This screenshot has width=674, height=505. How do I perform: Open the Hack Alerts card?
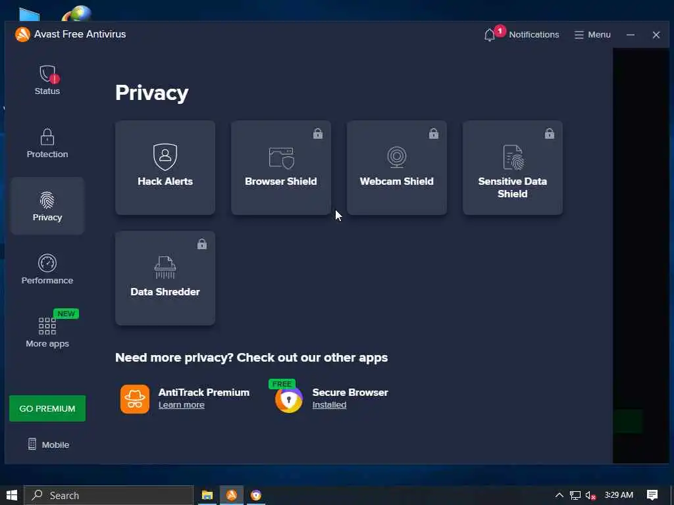click(165, 168)
